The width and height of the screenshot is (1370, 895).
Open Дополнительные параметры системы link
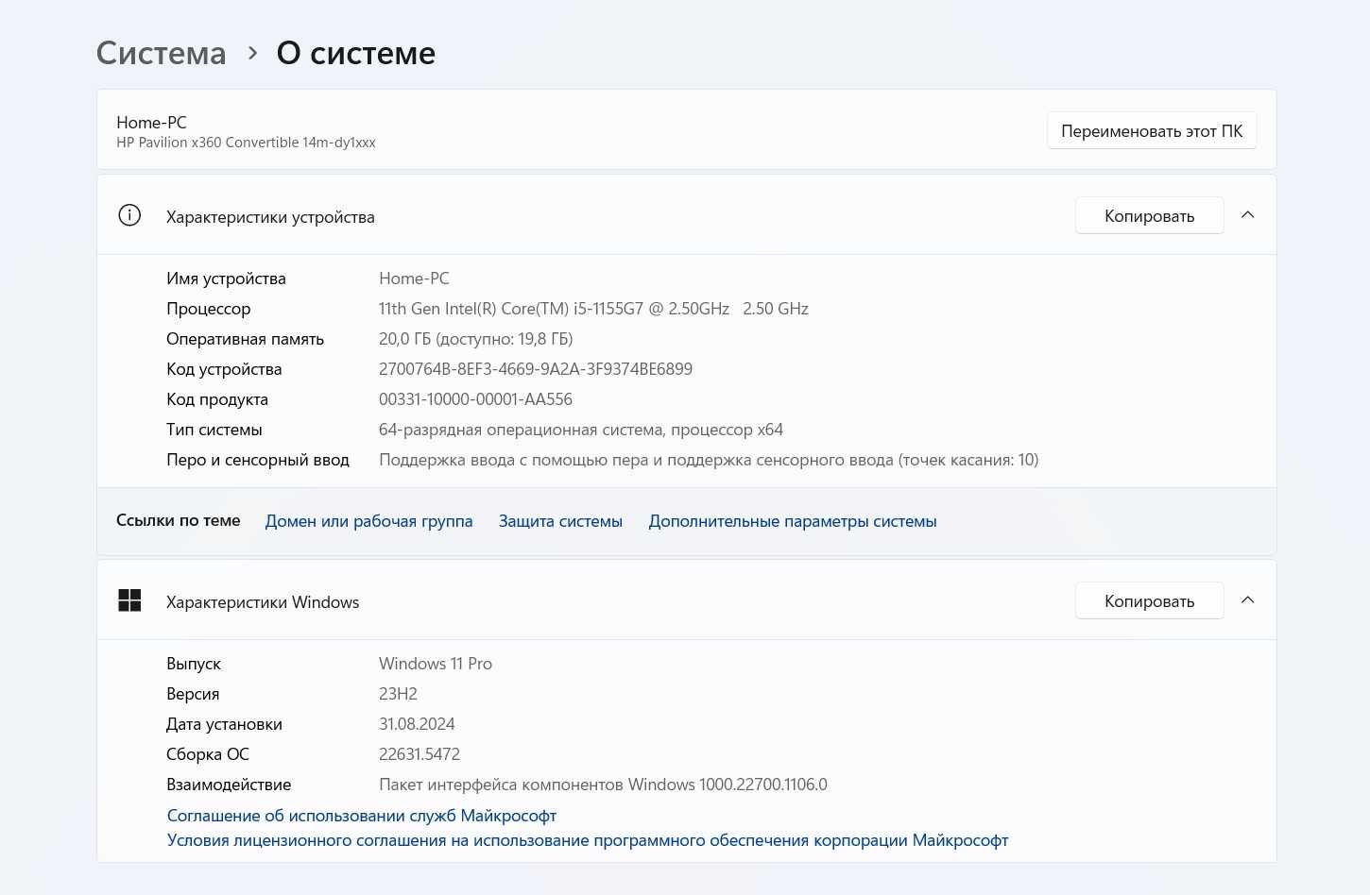point(793,521)
